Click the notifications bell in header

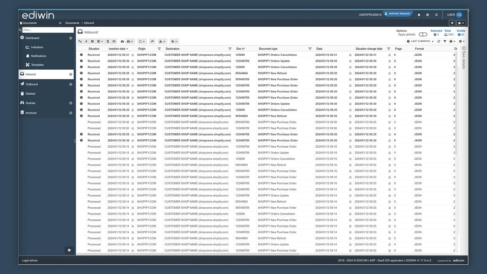[x=419, y=15]
